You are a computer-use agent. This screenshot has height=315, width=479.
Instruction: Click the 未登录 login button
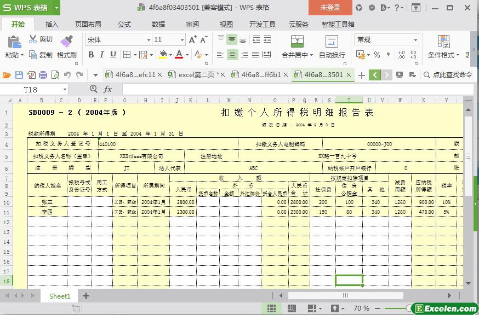pos(330,8)
